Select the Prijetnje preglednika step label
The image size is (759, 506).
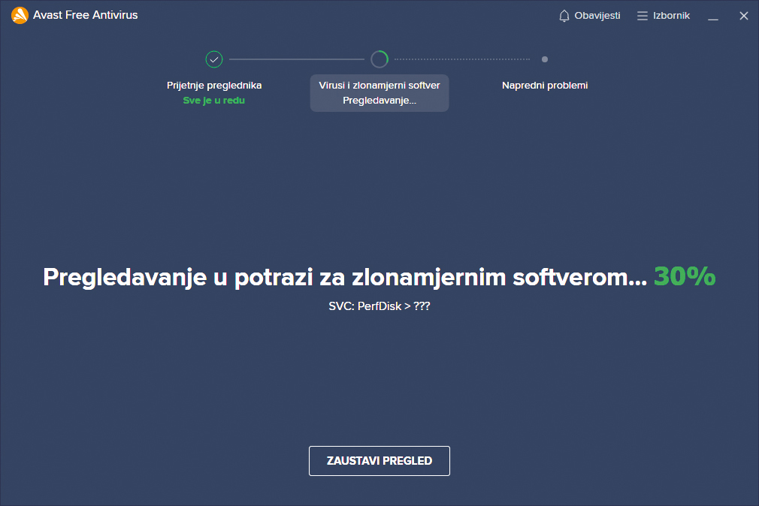tap(214, 86)
